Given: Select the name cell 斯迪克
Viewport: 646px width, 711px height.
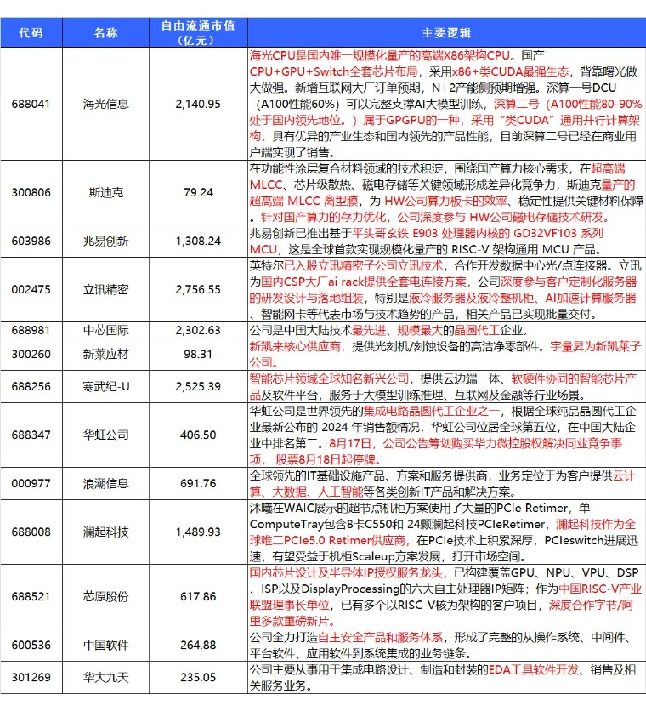Looking at the screenshot, I should [105, 192].
